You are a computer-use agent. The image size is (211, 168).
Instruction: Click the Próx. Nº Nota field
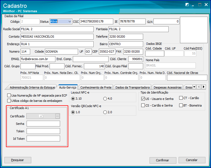point(32,77)
